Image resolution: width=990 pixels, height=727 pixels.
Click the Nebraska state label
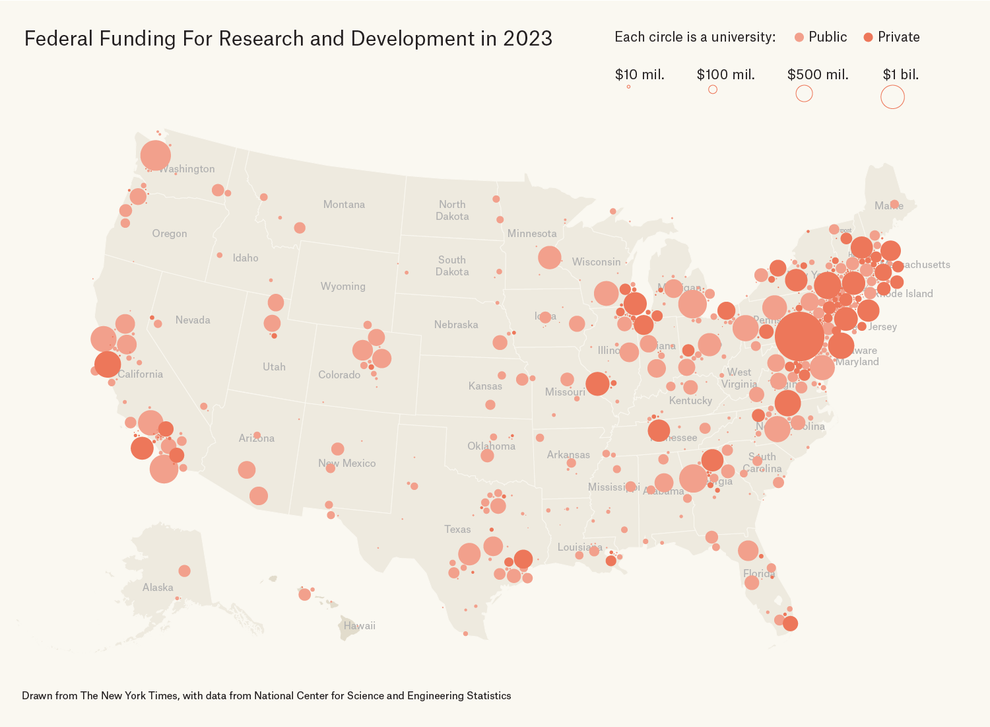point(456,324)
